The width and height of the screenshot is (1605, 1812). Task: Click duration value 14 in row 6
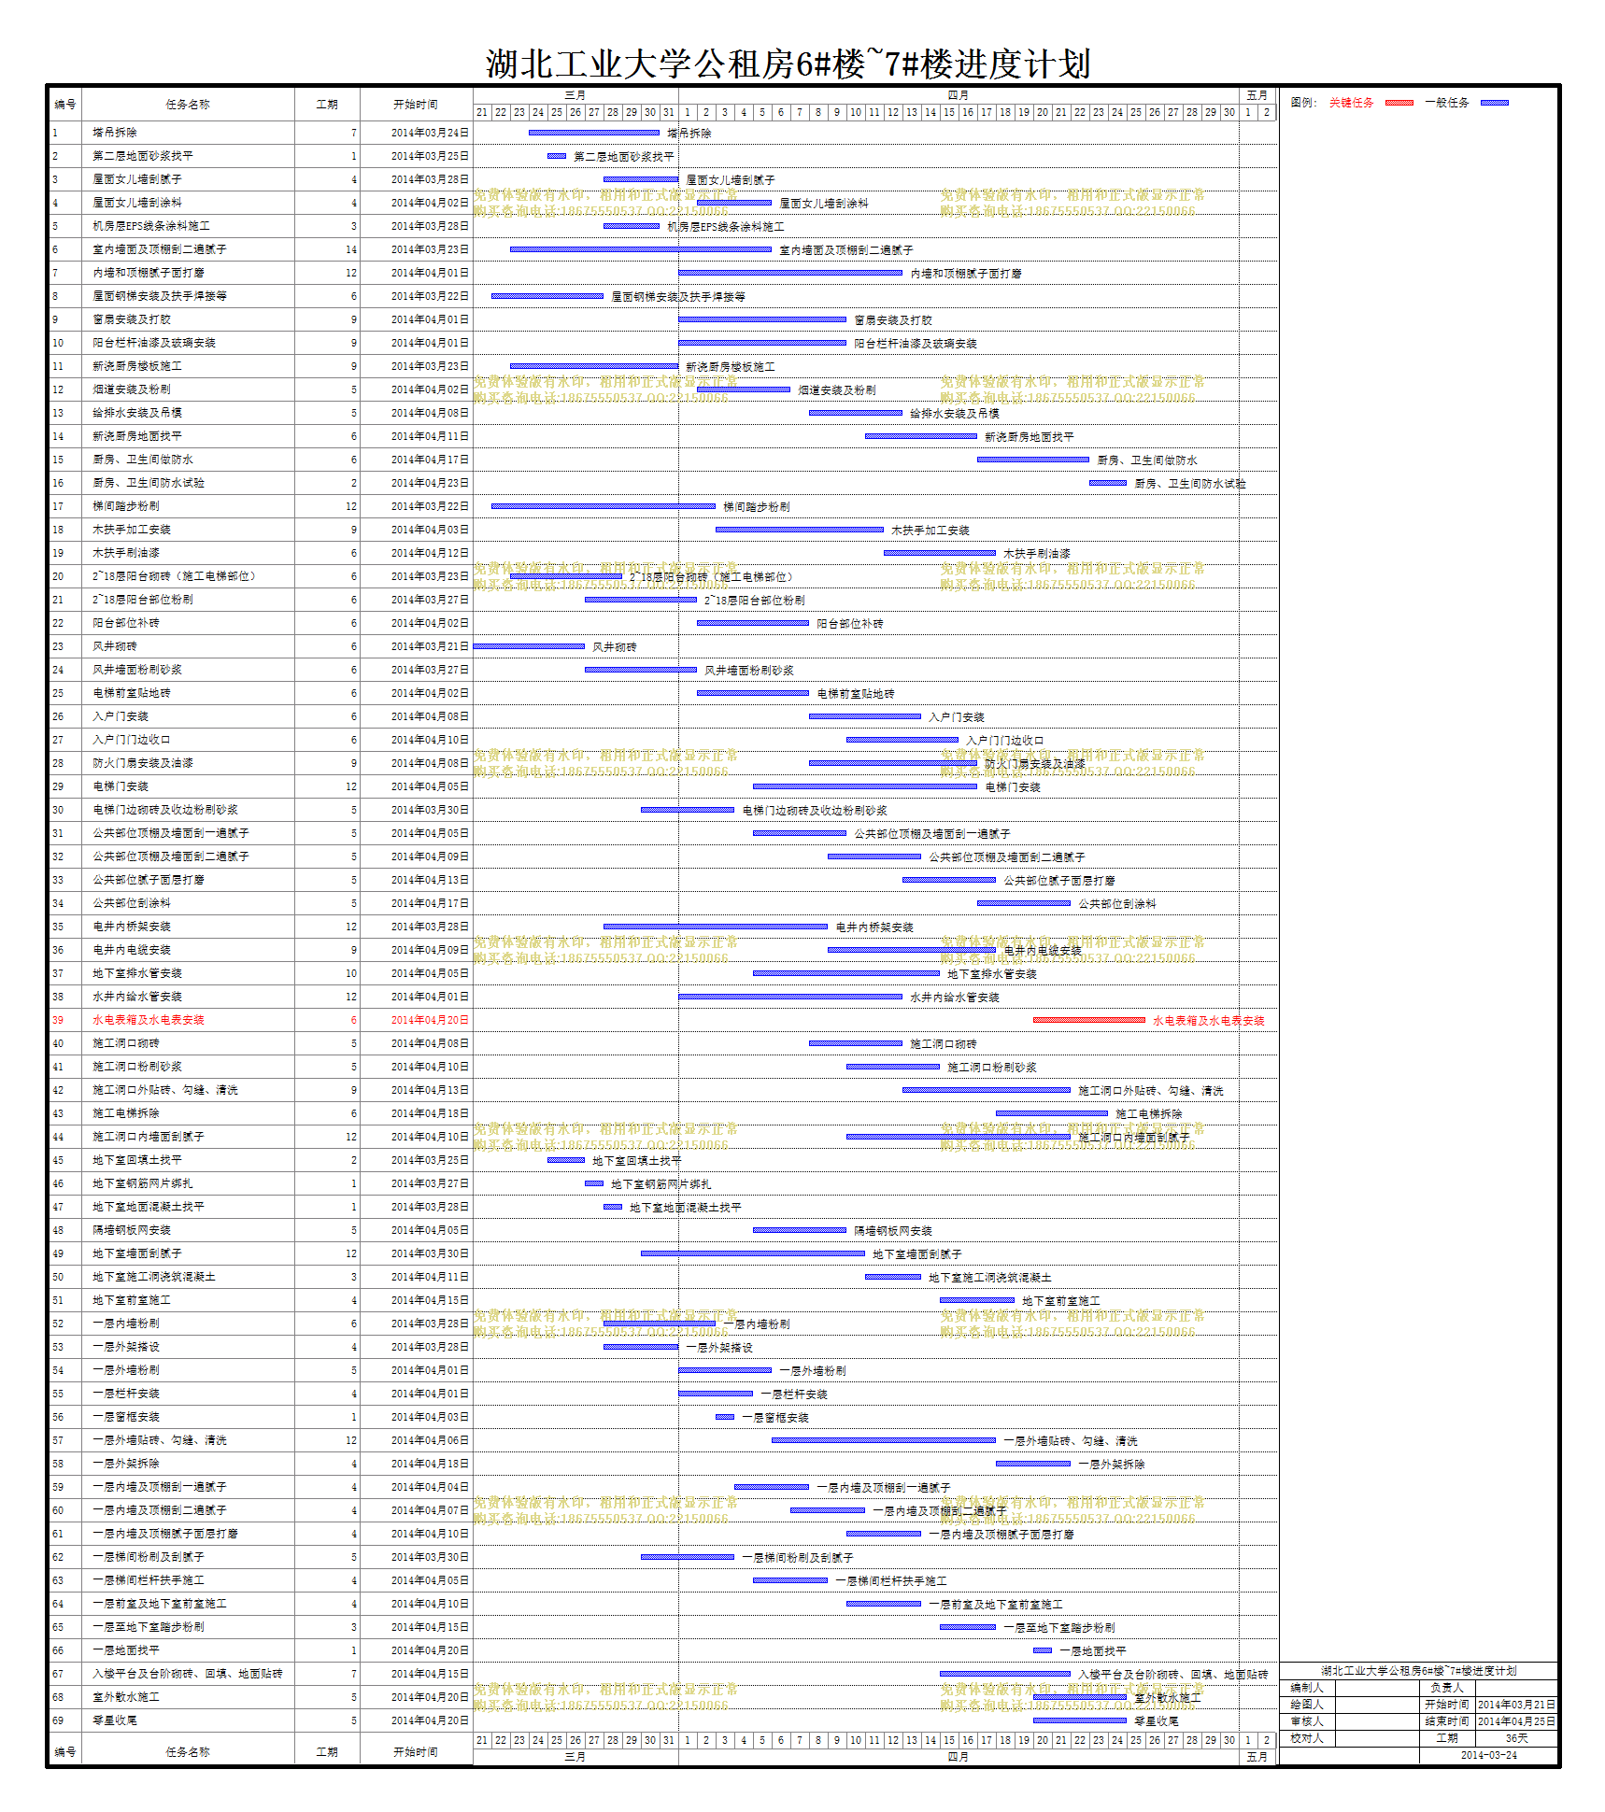(351, 249)
